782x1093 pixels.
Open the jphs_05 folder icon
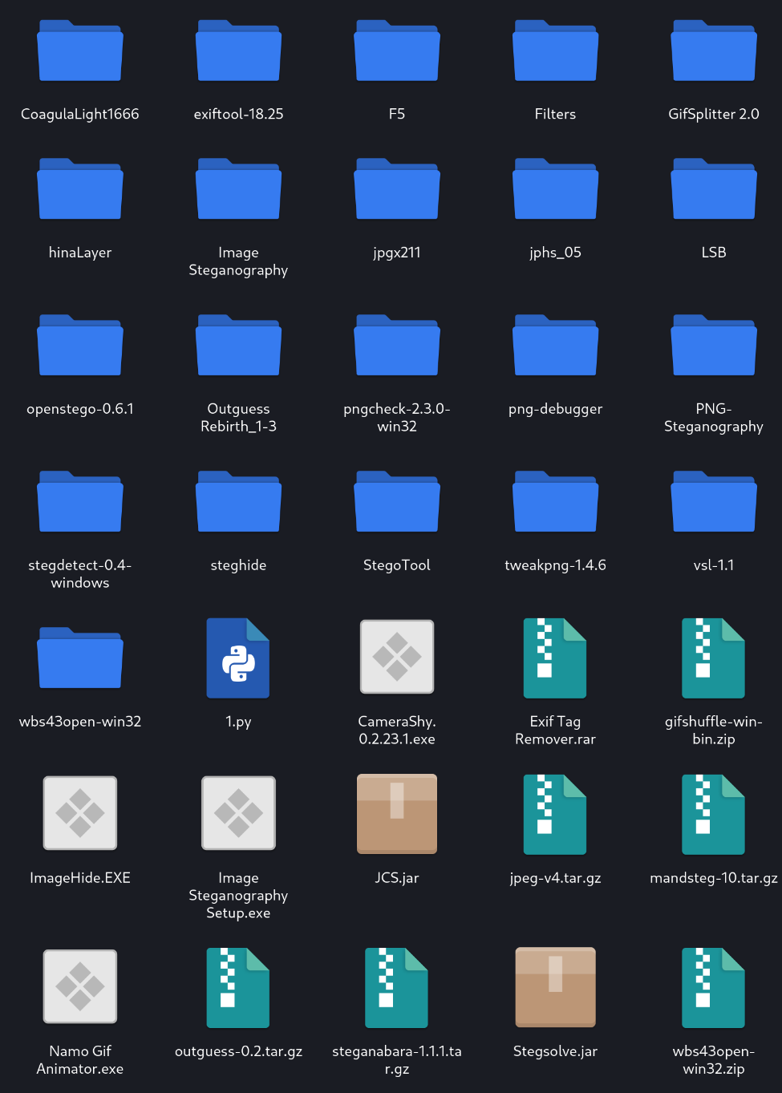tap(555, 188)
